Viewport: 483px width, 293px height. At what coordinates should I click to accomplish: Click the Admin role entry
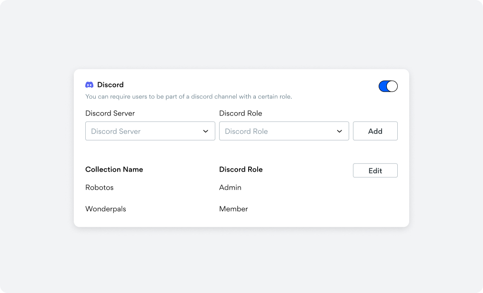coord(230,187)
